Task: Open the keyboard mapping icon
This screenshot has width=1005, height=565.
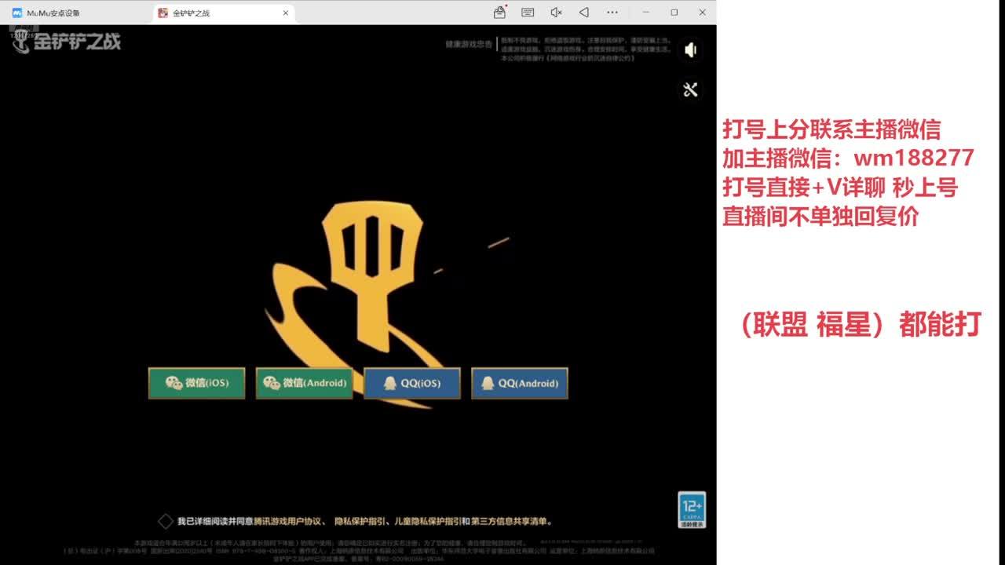Action: pyautogui.click(x=528, y=13)
